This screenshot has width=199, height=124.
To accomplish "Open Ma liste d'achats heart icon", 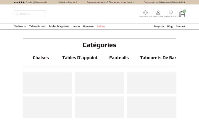I will pyautogui.click(x=171, y=12).
